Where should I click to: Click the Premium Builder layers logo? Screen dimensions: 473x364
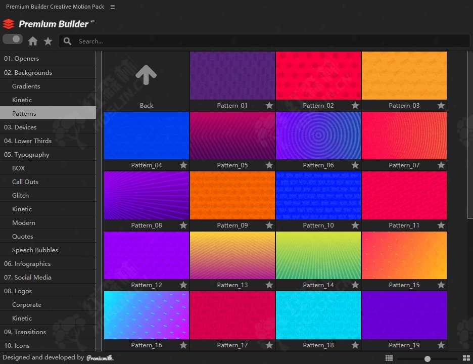[9, 24]
